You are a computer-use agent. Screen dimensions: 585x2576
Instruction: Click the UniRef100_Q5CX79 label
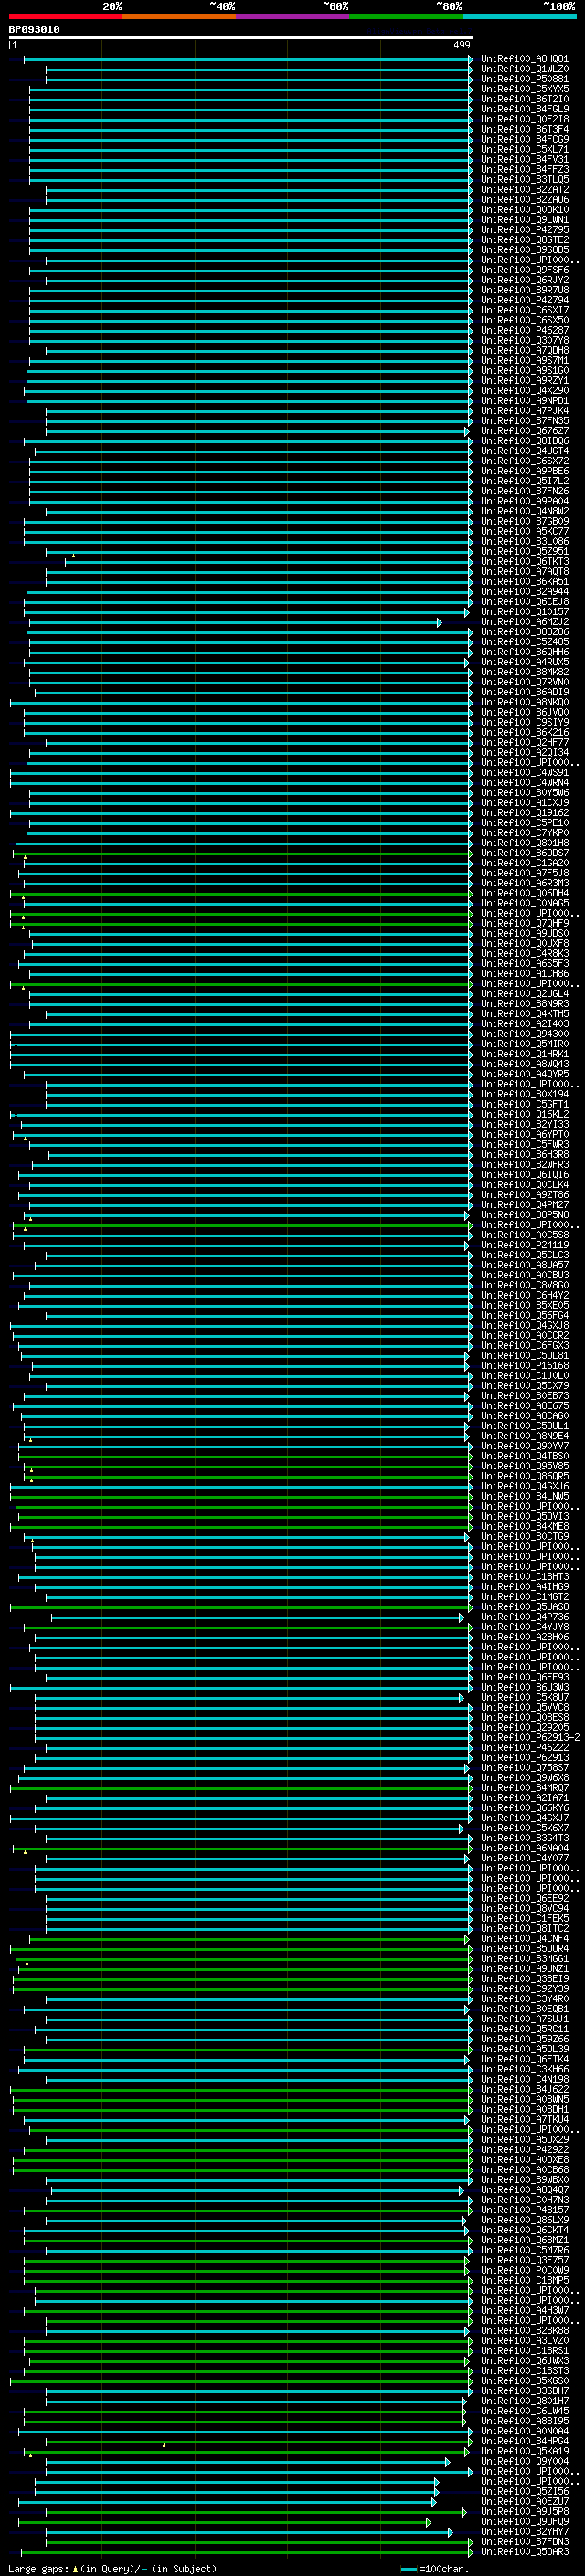point(524,1386)
